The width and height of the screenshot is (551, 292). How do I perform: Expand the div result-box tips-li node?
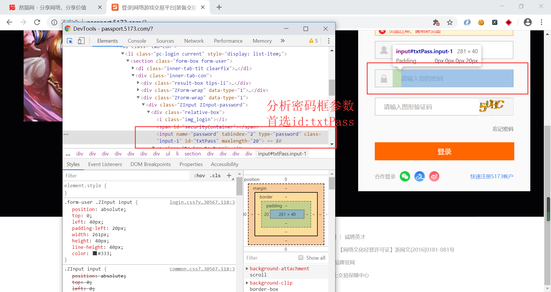click(138, 83)
